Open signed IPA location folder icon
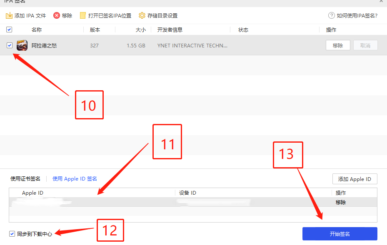 point(83,16)
